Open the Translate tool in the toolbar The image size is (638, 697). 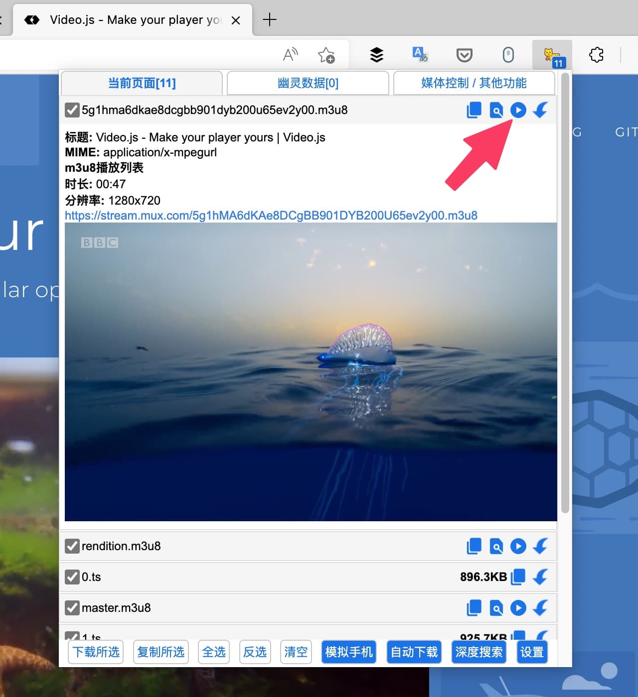pos(419,54)
